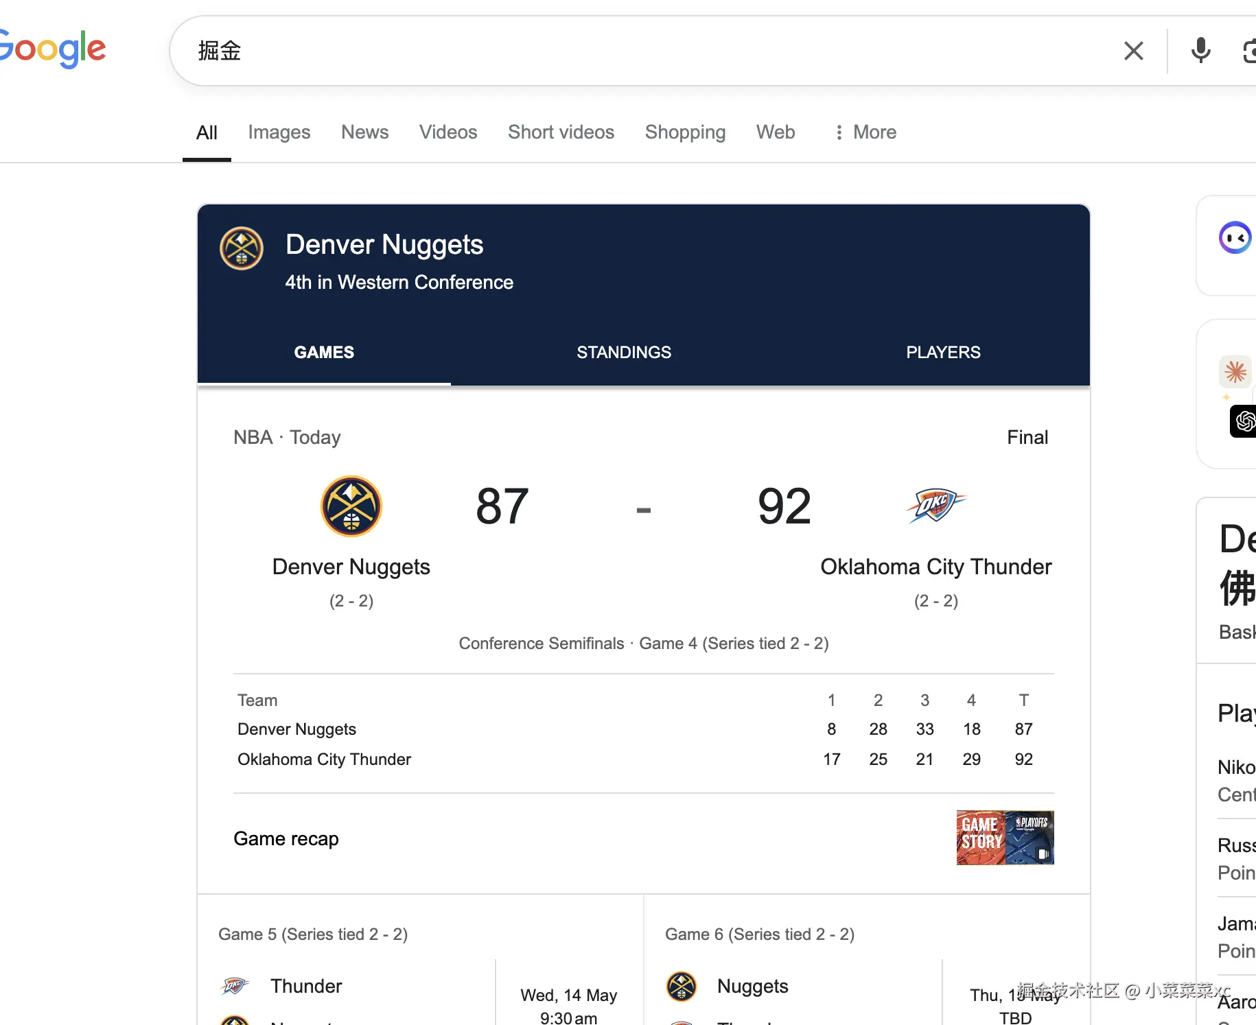Click the Oklahoma City Thunder logo
Viewport: 1256px width, 1025px height.
pos(935,506)
